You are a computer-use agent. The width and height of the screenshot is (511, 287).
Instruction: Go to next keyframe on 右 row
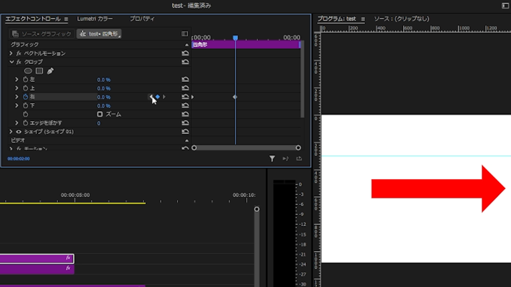tap(164, 97)
